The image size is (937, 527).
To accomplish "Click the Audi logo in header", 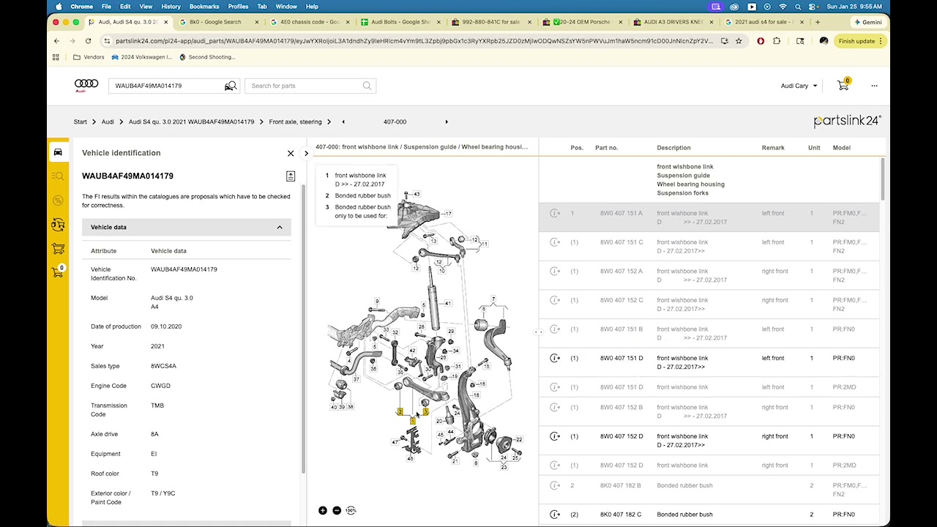I will (x=86, y=86).
